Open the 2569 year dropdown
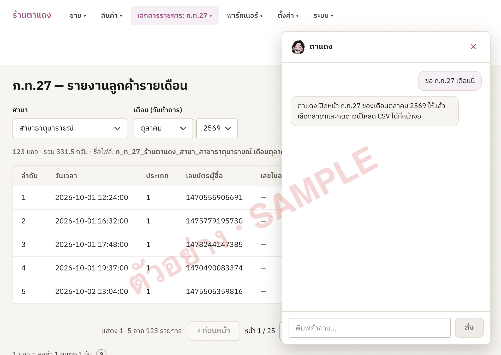This screenshot has height=355, width=501. click(217, 128)
